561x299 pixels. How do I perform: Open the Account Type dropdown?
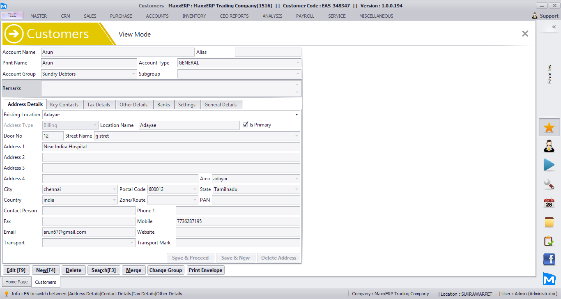coord(297,63)
